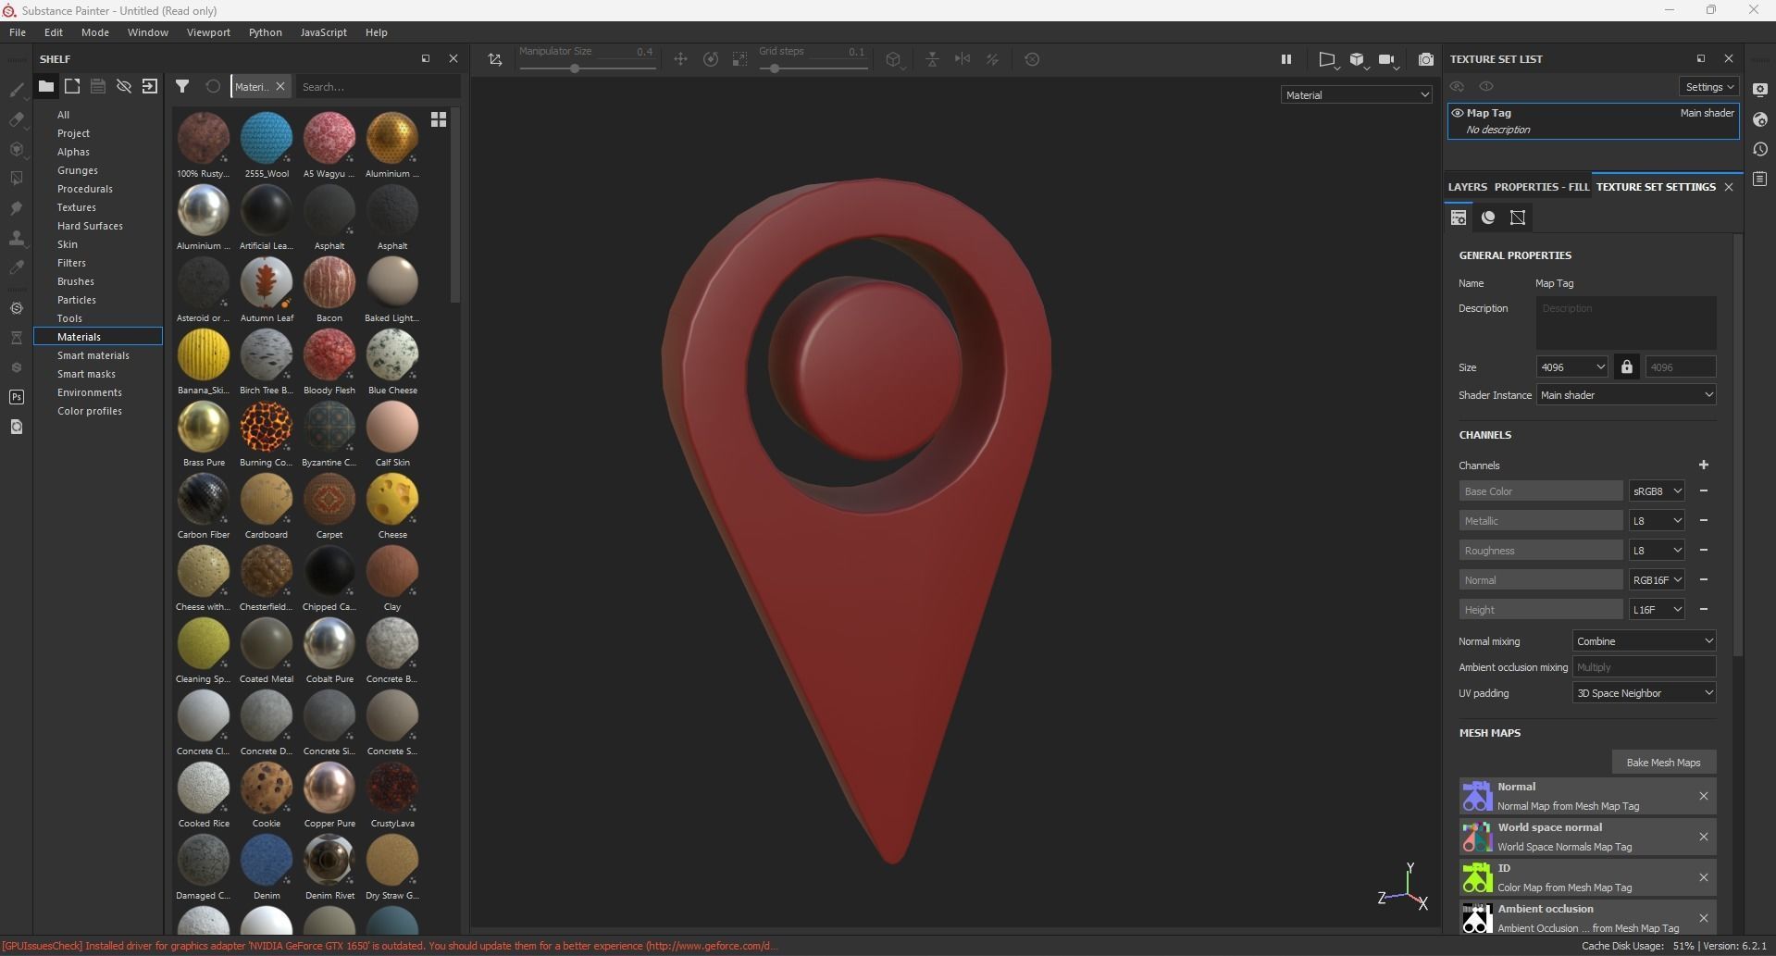Toggle visibility of the Map Tag texture set
This screenshot has height=956, width=1776.
[x=1457, y=112]
